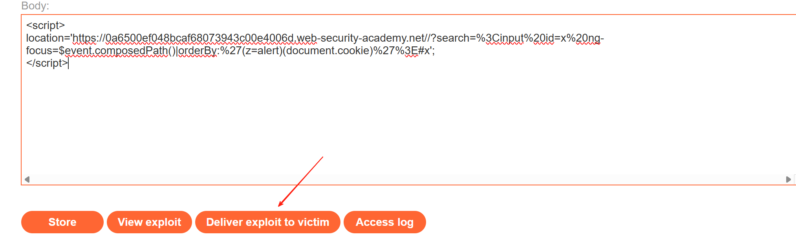
Task: Deliver exploit to victim
Action: (268, 222)
